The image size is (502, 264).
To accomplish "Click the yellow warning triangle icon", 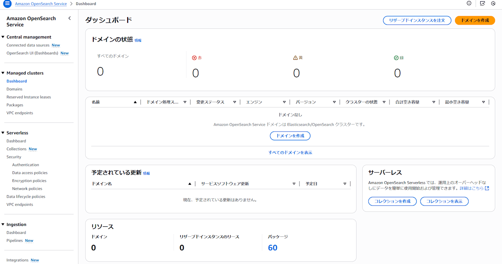I will pos(295,58).
